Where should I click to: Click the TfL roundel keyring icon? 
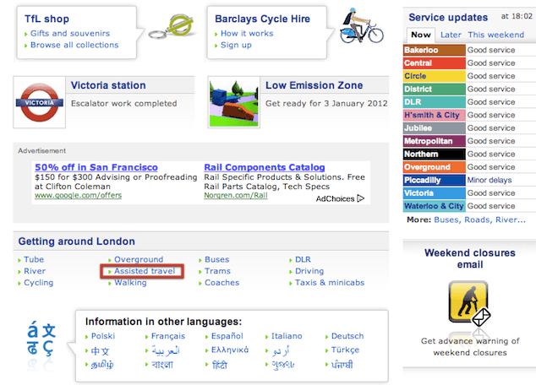pos(172,27)
